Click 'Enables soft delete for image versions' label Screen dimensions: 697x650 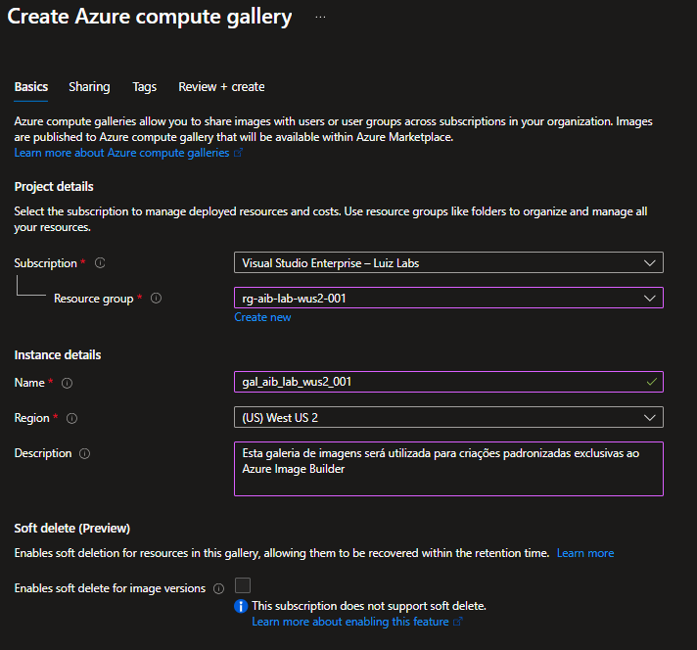tap(110, 588)
